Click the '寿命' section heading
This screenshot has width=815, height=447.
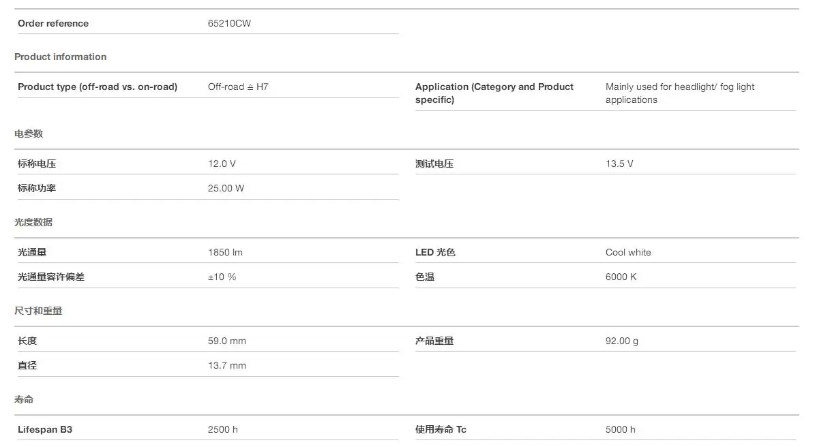[x=24, y=400]
